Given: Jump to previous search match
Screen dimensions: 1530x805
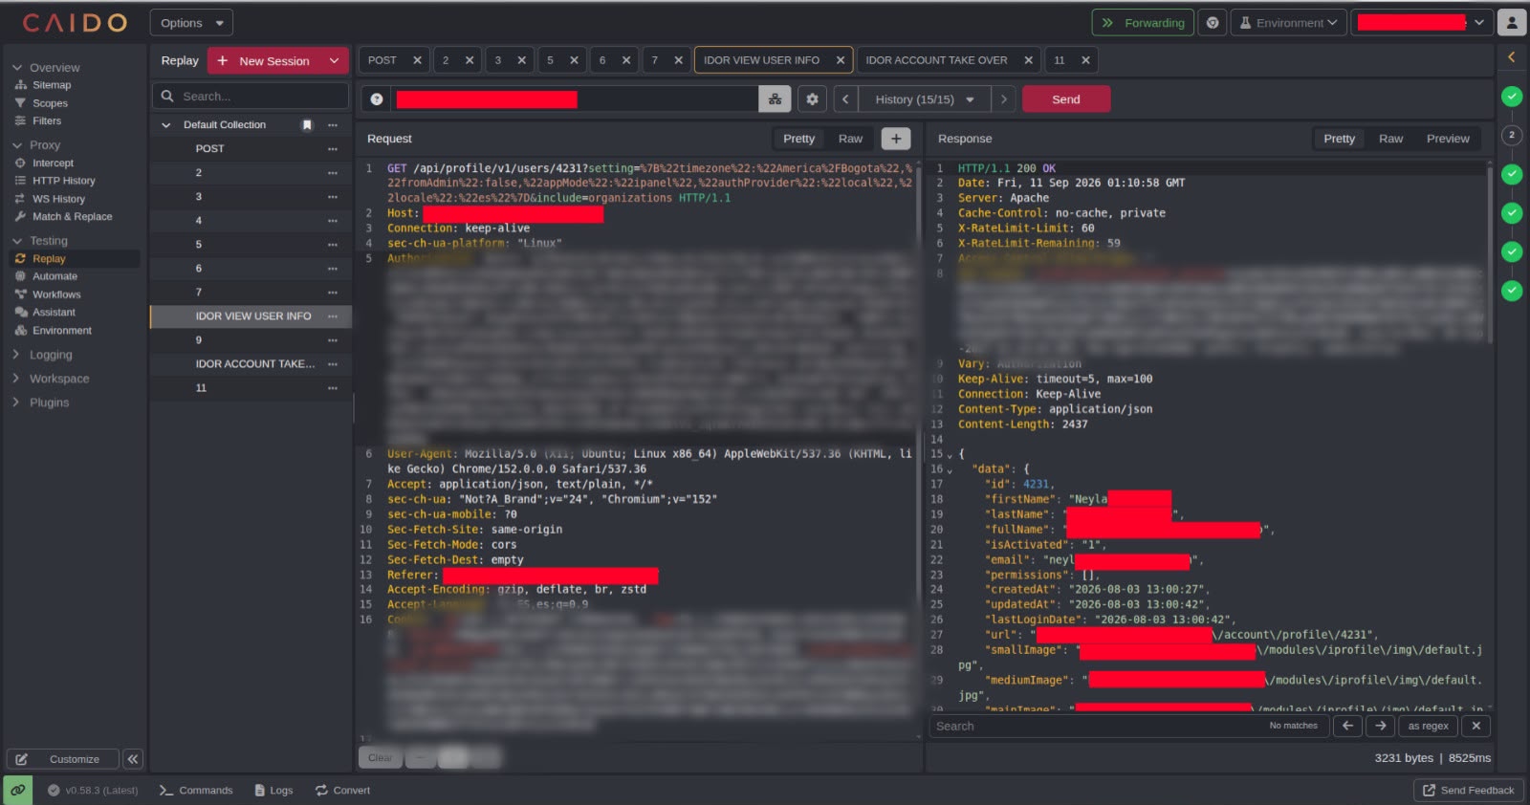Looking at the screenshot, I should coord(1347,727).
